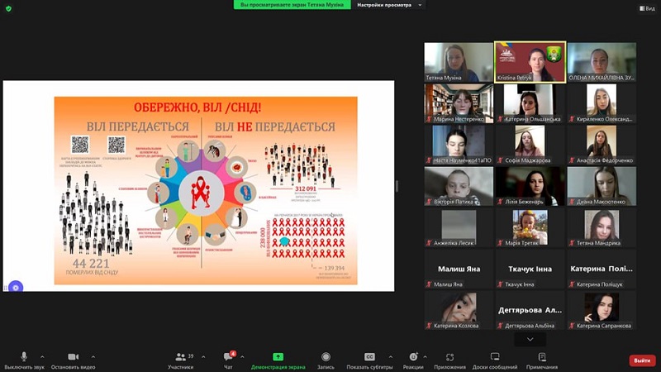Toggle captions with Показать субтитры

pos(369,356)
